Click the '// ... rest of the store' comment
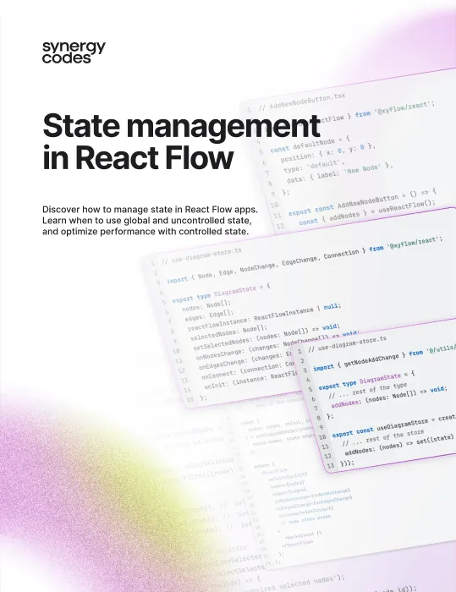Viewport: 456px width, 592px height. click(x=382, y=438)
